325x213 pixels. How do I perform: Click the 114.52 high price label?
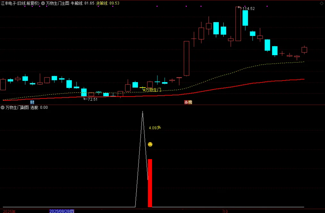(248, 9)
